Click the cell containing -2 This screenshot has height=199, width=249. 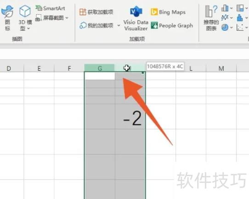[130, 116]
